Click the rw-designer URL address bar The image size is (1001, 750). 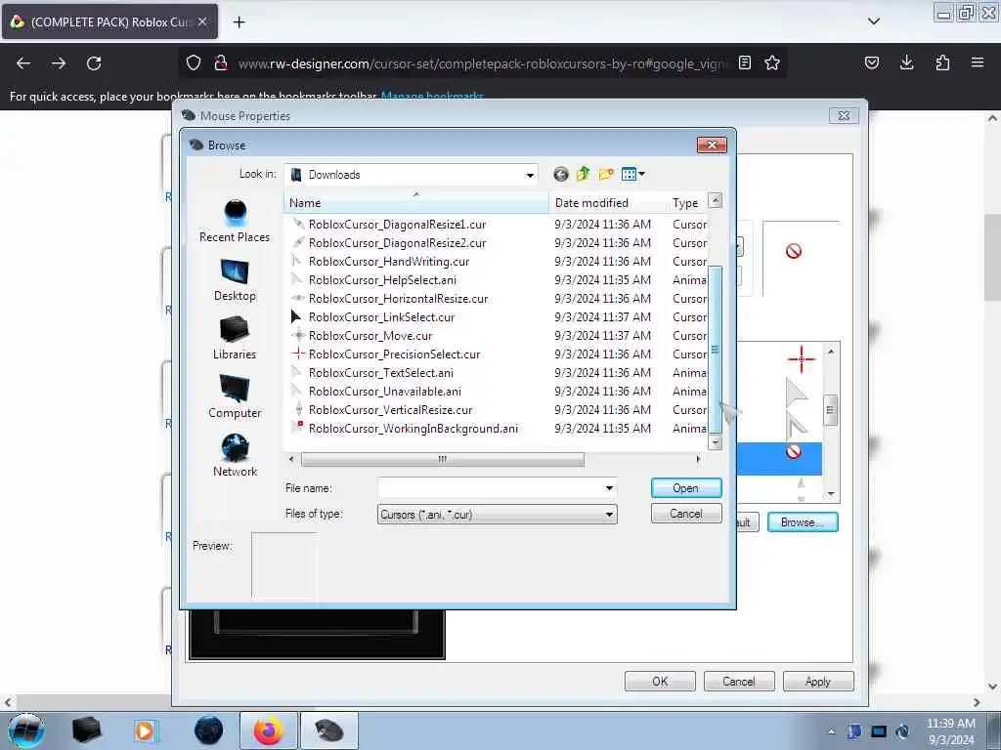tap(482, 63)
